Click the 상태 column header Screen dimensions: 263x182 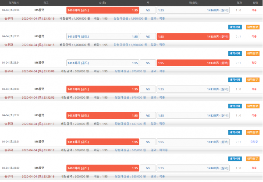pyautogui.click(x=254, y=2)
